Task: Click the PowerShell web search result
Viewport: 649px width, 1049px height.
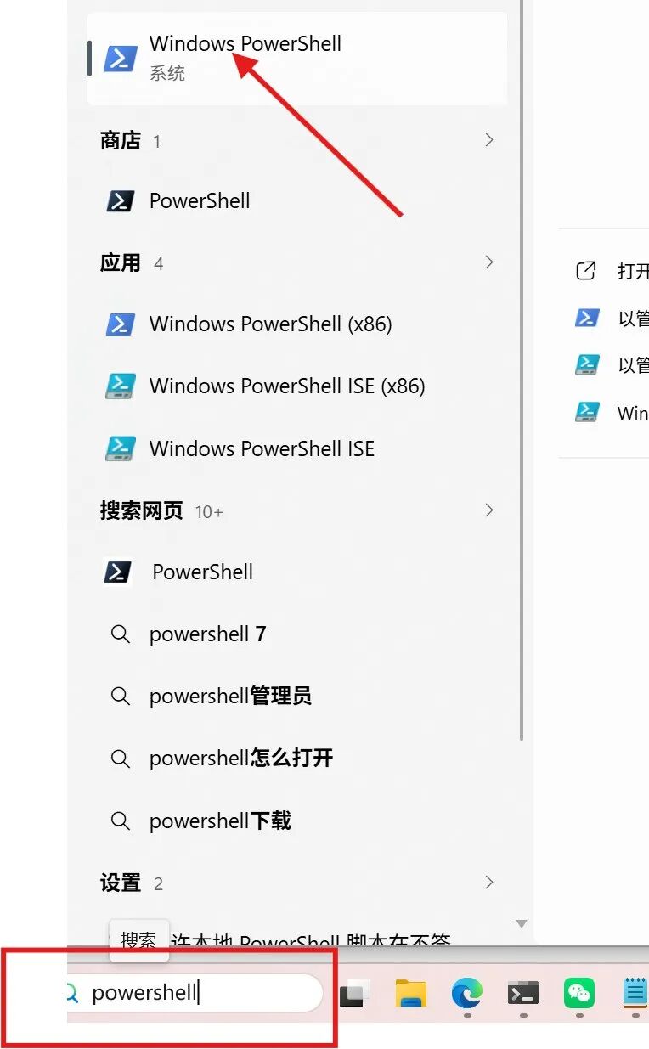Action: (x=297, y=572)
